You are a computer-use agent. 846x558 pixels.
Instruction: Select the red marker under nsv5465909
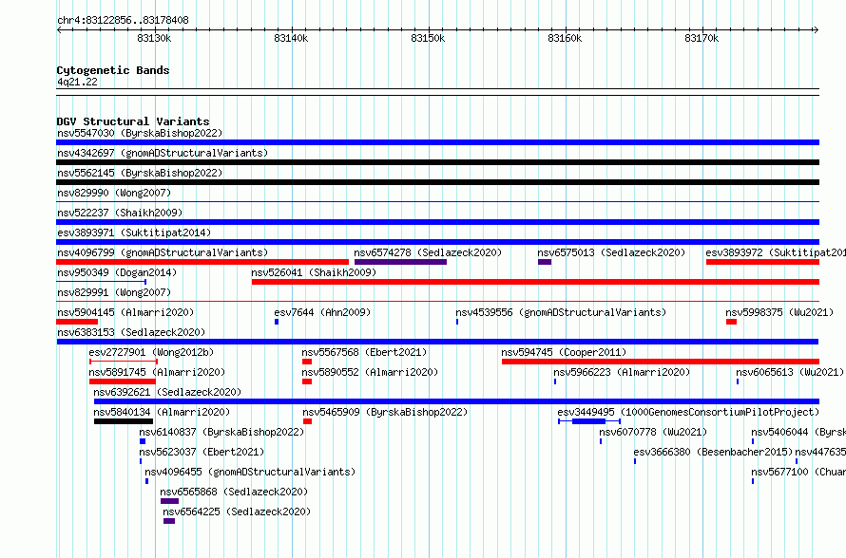308,421
